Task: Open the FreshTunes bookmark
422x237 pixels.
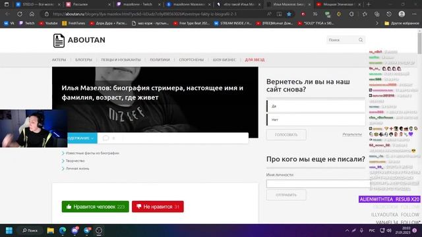Action: 74,24
